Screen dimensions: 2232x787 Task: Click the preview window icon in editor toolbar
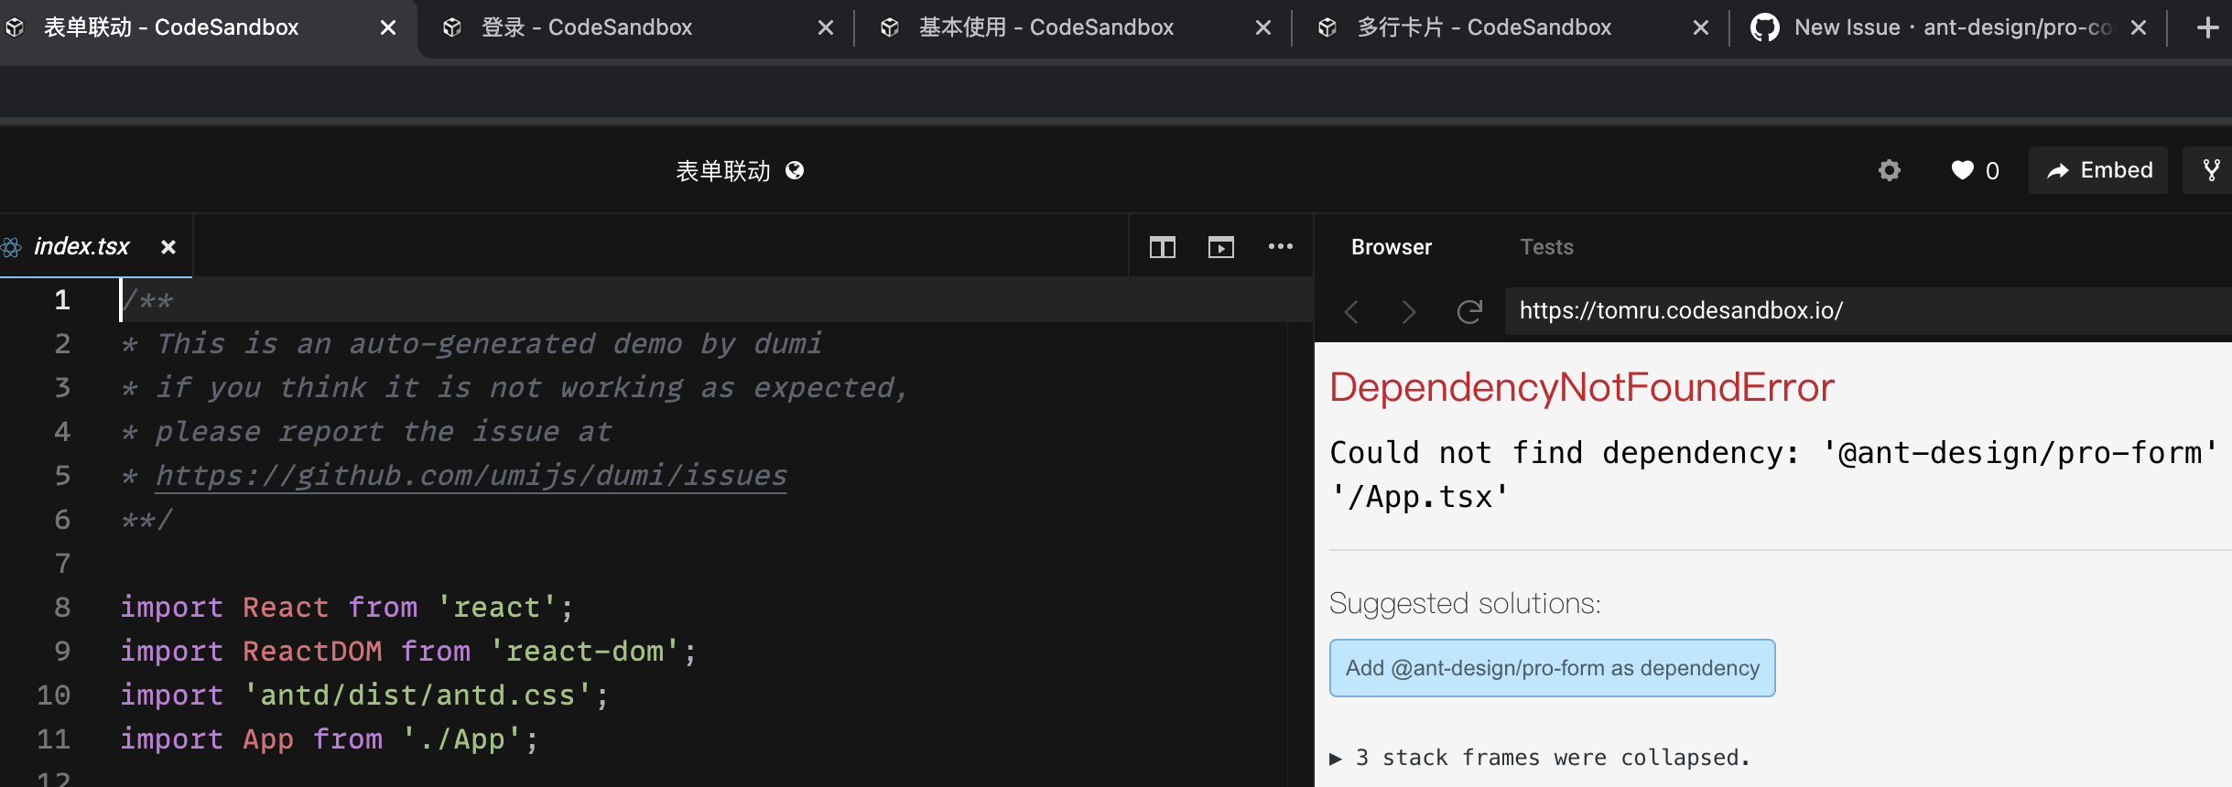(1221, 247)
